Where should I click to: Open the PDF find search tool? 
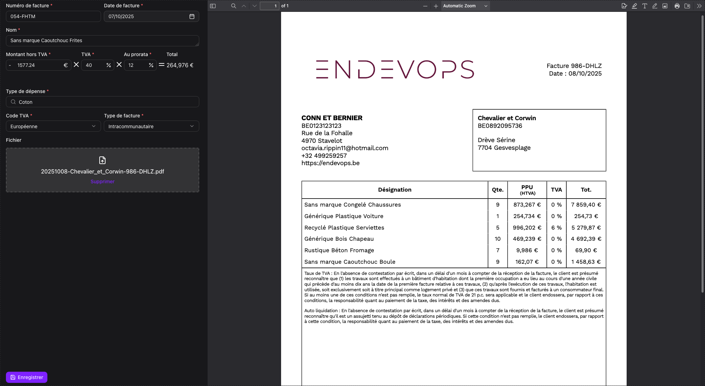[x=234, y=6]
